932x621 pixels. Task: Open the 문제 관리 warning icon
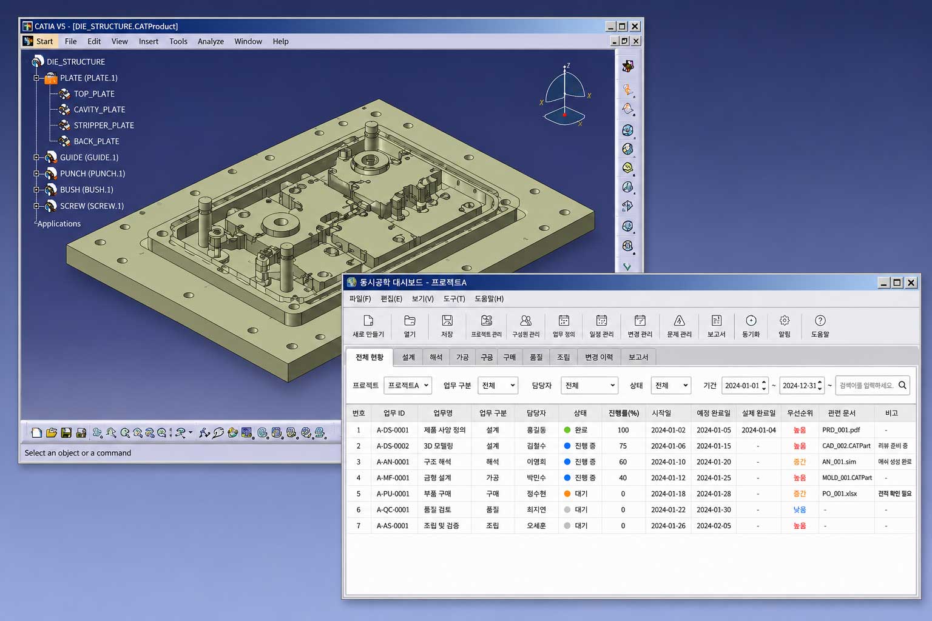pyautogui.click(x=679, y=320)
